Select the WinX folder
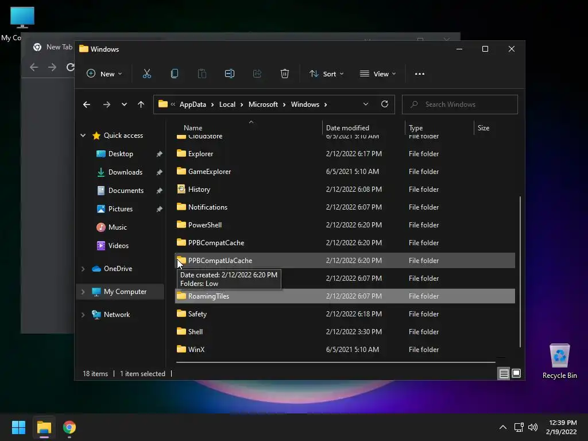The width and height of the screenshot is (588, 441). point(345,350)
